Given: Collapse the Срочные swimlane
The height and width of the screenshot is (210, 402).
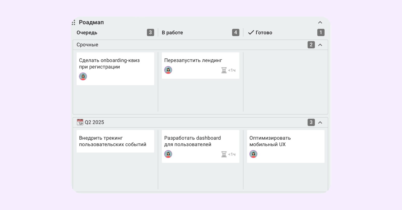Looking at the screenshot, I should 320,45.
